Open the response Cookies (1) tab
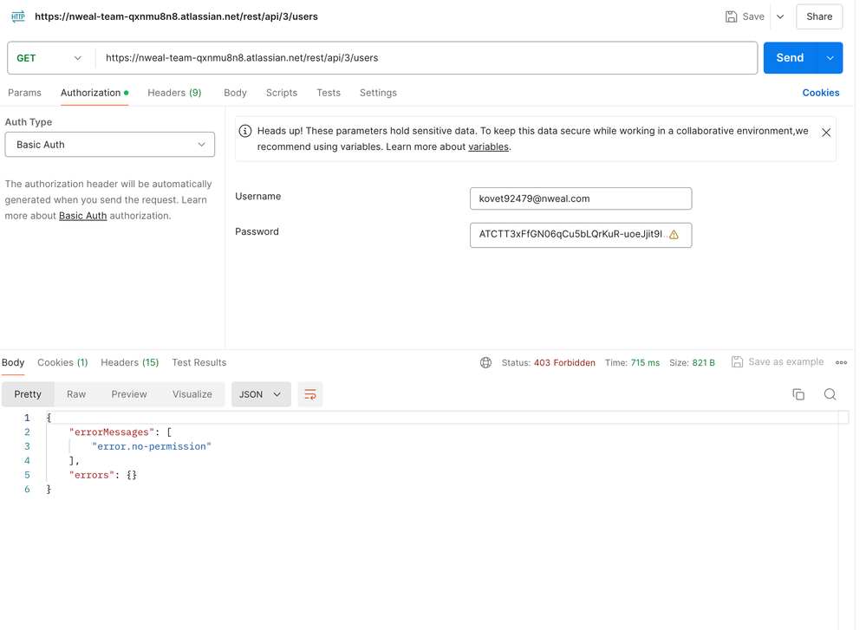The image size is (866, 630). pyautogui.click(x=62, y=363)
